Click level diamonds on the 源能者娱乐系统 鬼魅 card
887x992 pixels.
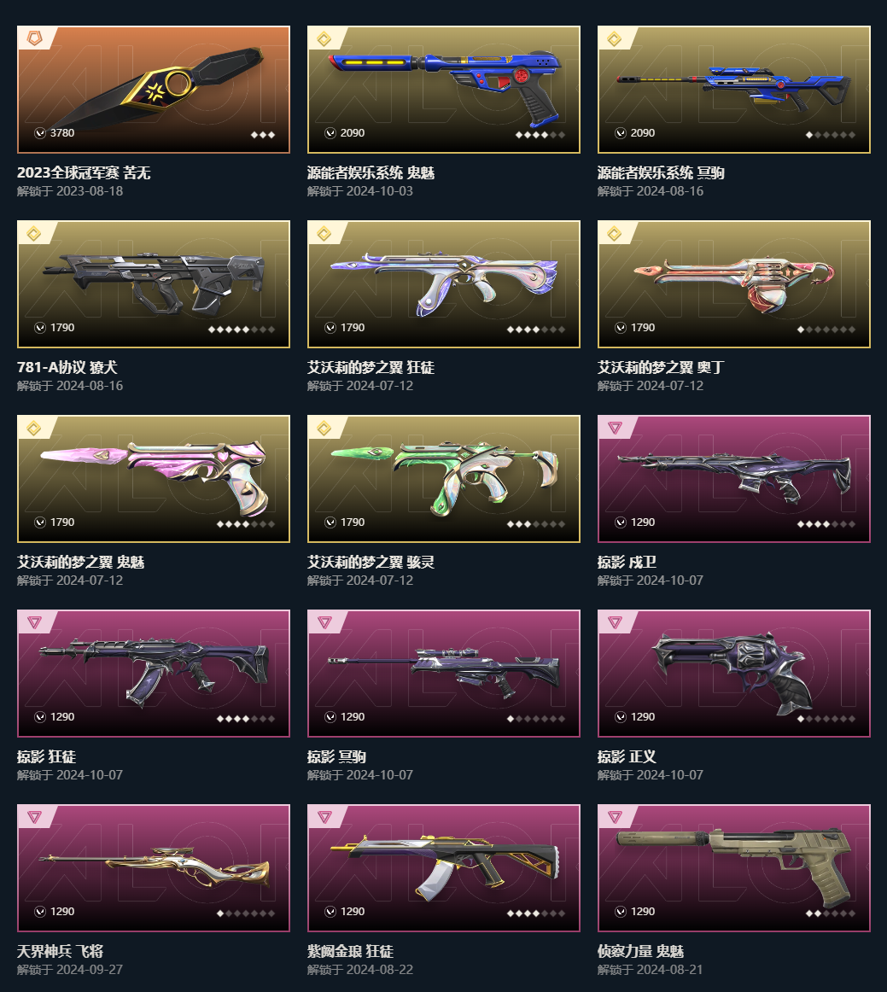pos(540,135)
